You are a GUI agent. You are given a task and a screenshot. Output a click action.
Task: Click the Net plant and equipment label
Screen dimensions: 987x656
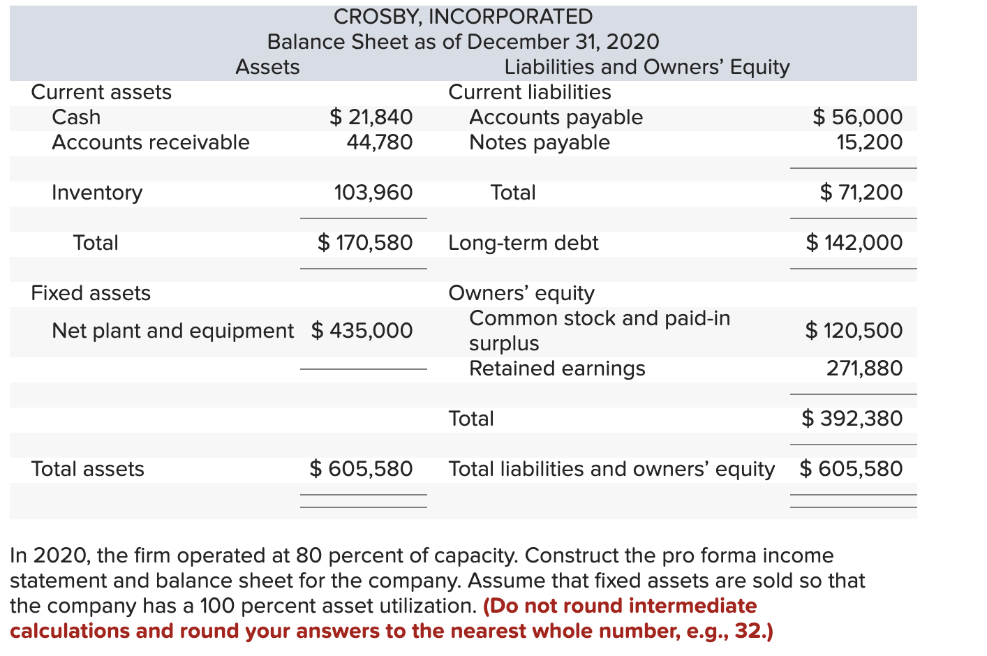[172, 330]
